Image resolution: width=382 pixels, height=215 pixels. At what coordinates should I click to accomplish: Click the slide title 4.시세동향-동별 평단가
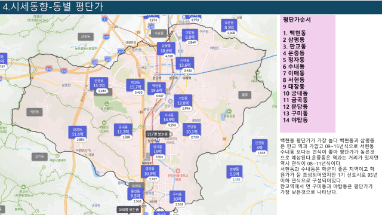pyautogui.click(x=53, y=7)
